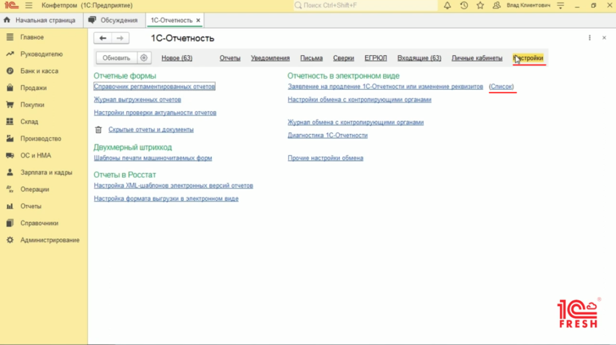Viewport: 616px width, 345px height.
Task: Navigate forward with right arrow
Action: (x=120, y=38)
